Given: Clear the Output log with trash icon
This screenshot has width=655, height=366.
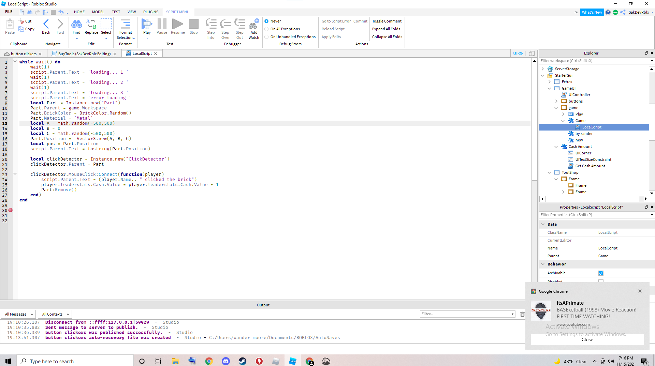Looking at the screenshot, I should (522, 314).
